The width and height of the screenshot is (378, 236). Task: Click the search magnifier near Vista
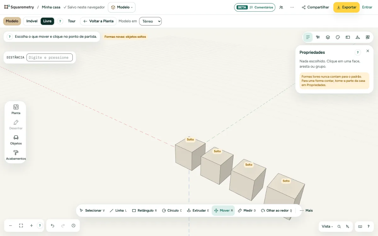pyautogui.click(x=339, y=227)
